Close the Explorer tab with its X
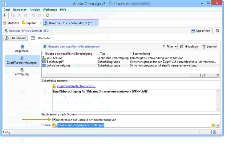This screenshot has height=144, width=231. pyautogui.click(x=41, y=23)
